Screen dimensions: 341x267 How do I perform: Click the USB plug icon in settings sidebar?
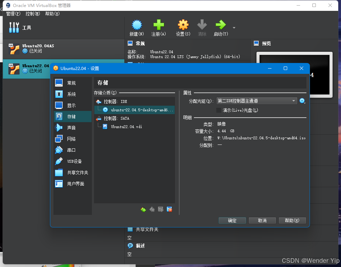click(59, 161)
